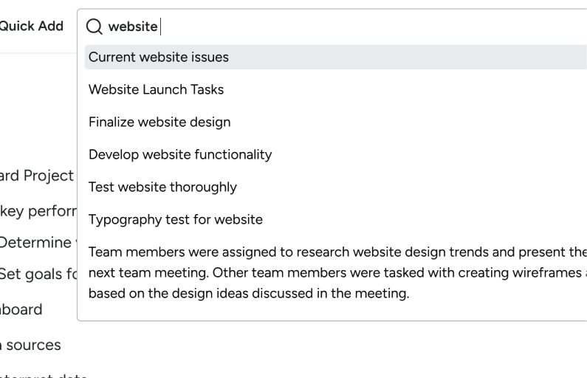The height and width of the screenshot is (378, 587).
Task: Open the "Set goals" task item
Action: (37, 275)
